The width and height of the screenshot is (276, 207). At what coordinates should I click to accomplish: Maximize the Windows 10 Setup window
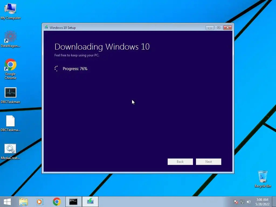coord(219,28)
